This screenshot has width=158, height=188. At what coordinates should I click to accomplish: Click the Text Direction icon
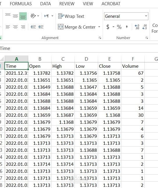pos(47,16)
